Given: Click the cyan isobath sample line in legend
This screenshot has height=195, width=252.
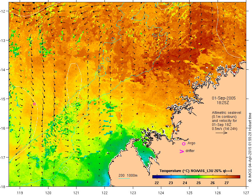Looking at the screenshot, I should pyautogui.click(x=124, y=178).
